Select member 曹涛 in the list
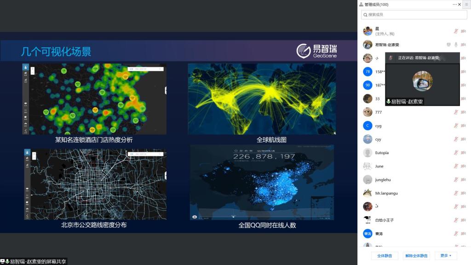471x265 pixels. click(x=379, y=234)
